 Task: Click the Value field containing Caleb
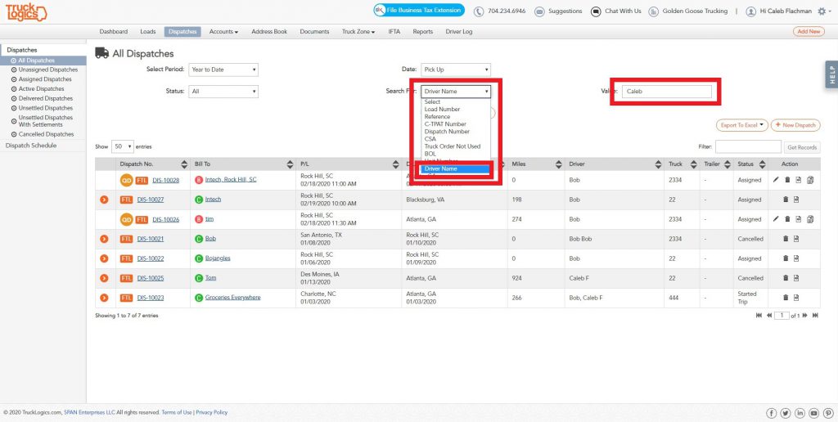point(666,92)
